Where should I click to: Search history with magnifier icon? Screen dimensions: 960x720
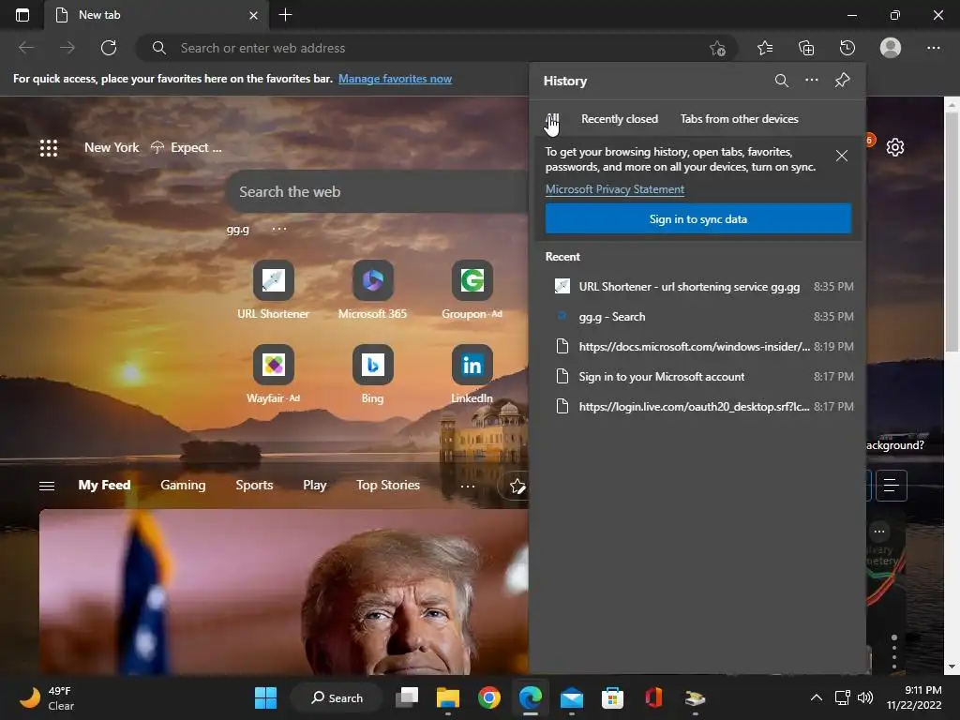tap(781, 81)
